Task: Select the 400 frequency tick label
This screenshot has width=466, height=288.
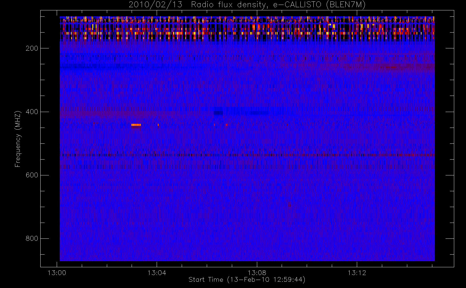Action: point(32,112)
